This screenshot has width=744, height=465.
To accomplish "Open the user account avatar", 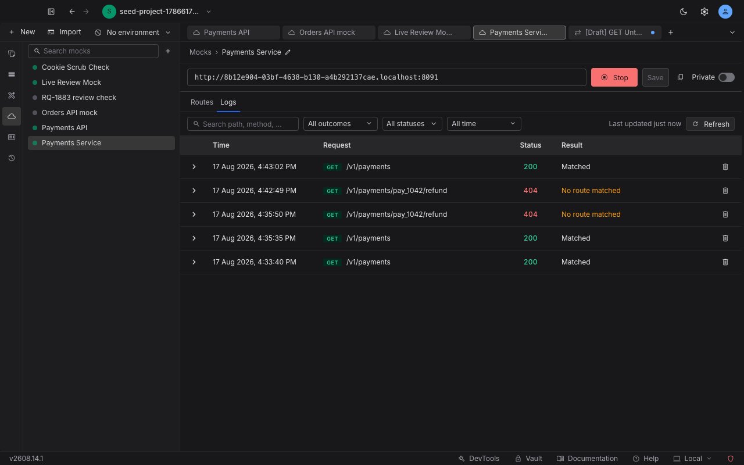I will click(725, 12).
